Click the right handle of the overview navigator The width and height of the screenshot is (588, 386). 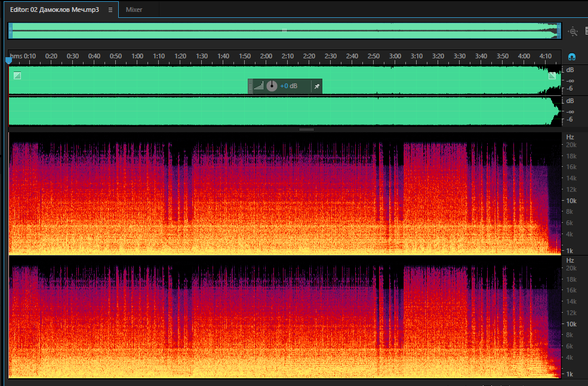tap(559, 30)
